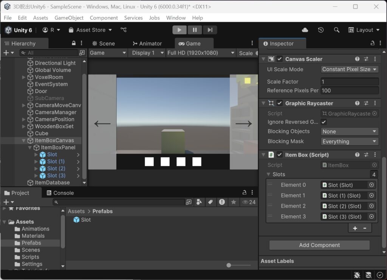
Task: Uncheck Ignore Reversed Graphics
Action: (x=324, y=122)
